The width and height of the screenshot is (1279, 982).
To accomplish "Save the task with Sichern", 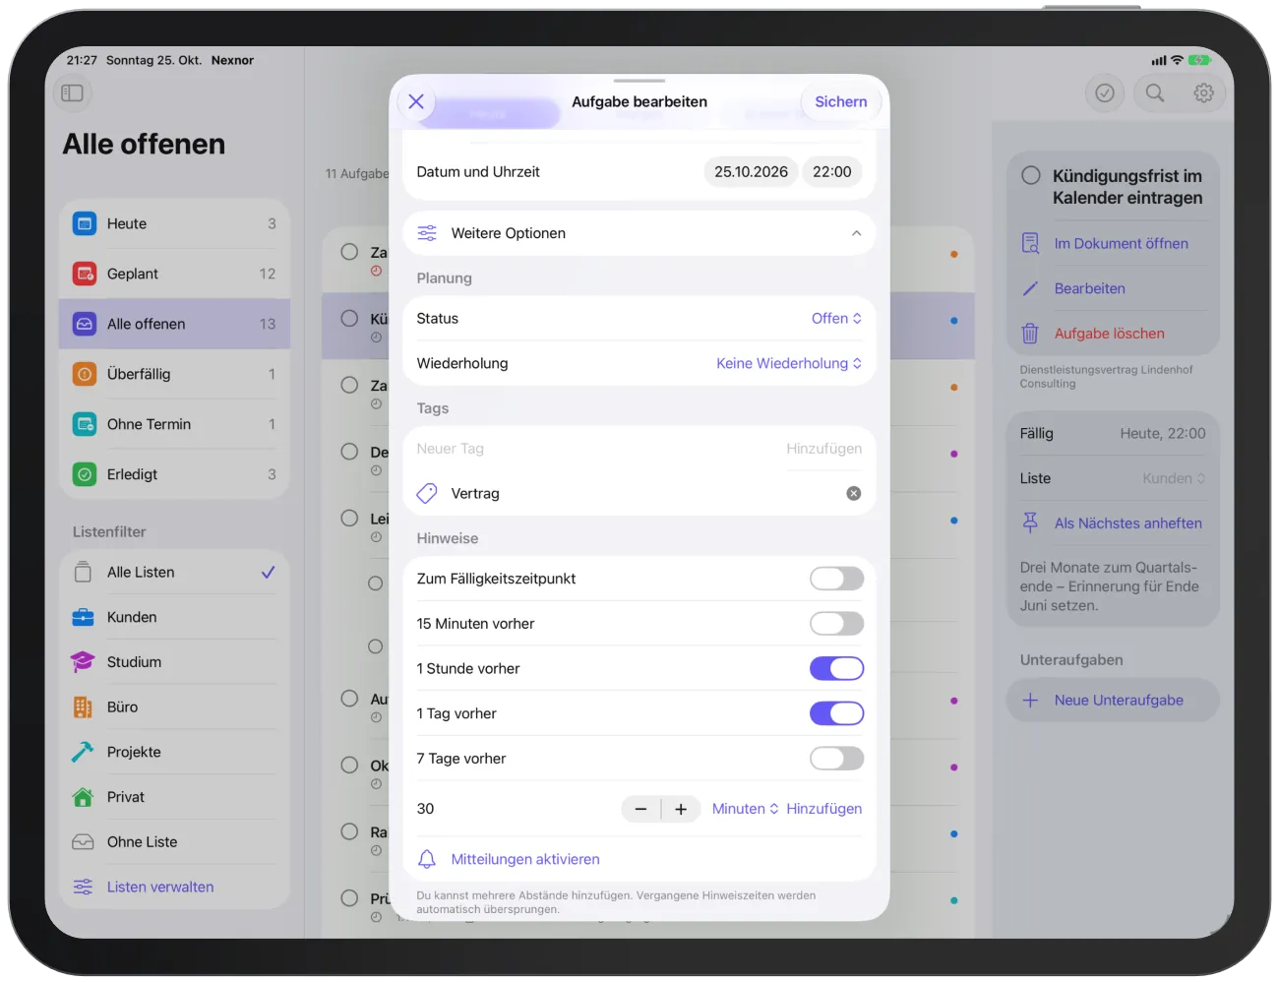I will 841,101.
